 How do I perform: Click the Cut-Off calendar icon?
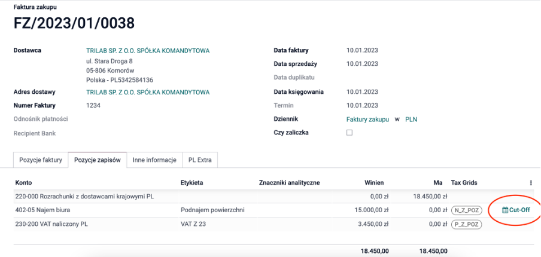coord(504,210)
